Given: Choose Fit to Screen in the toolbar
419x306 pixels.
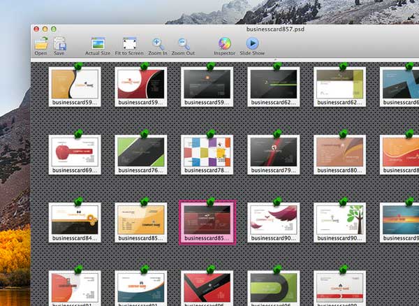Looking at the screenshot, I should coord(129,46).
